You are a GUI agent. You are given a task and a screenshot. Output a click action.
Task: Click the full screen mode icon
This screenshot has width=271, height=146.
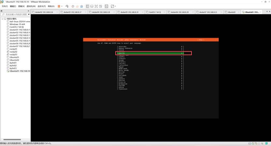pyautogui.click(x=96, y=6)
